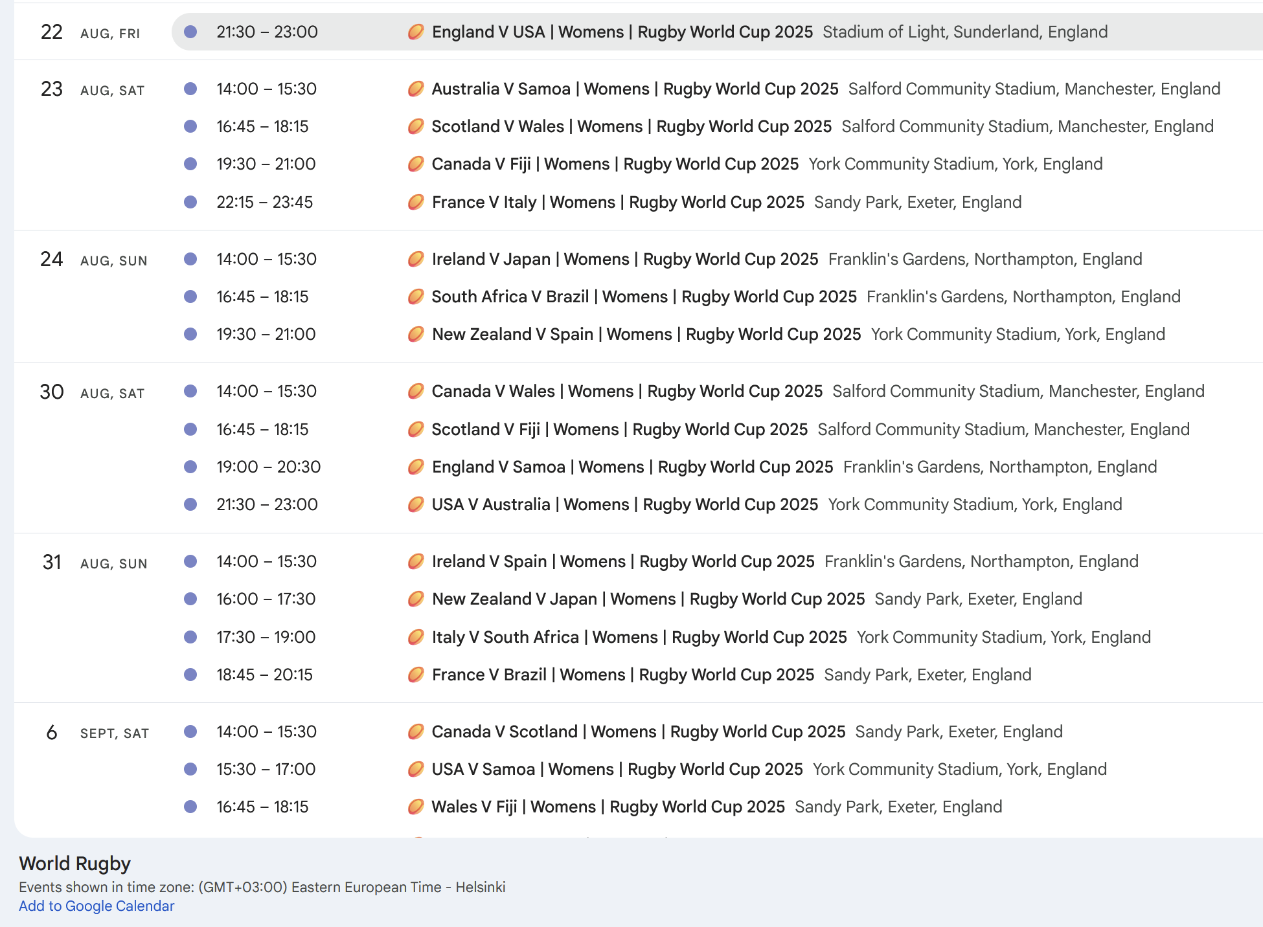Click rugby ball icon for USA V Australia
This screenshot has height=927, width=1263.
click(416, 504)
